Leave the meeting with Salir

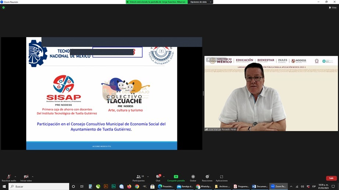pos(331,178)
